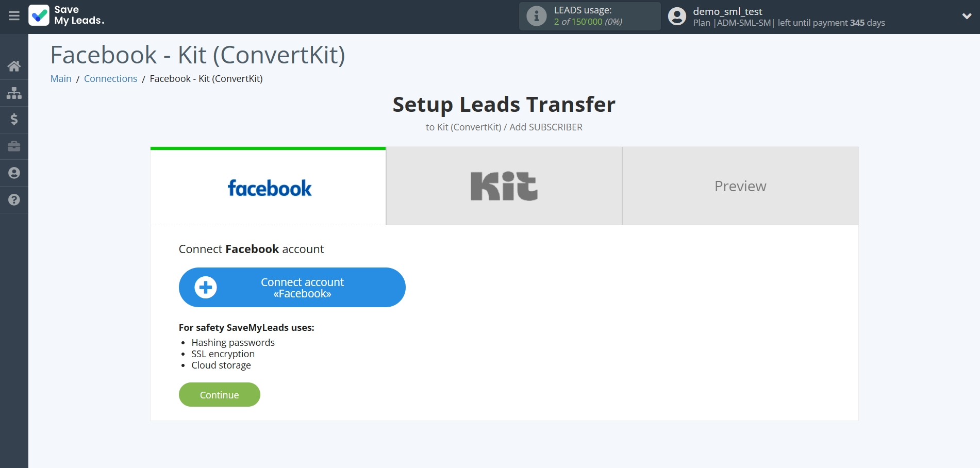Open billing via the sidebar dollar icon

pyautogui.click(x=14, y=120)
